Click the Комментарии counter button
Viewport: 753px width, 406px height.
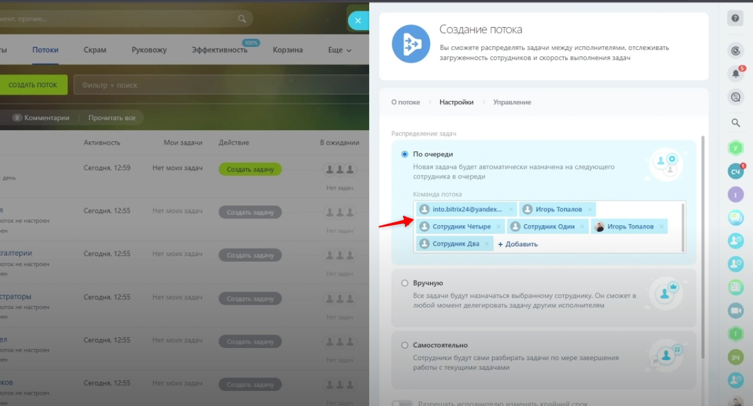(x=41, y=118)
